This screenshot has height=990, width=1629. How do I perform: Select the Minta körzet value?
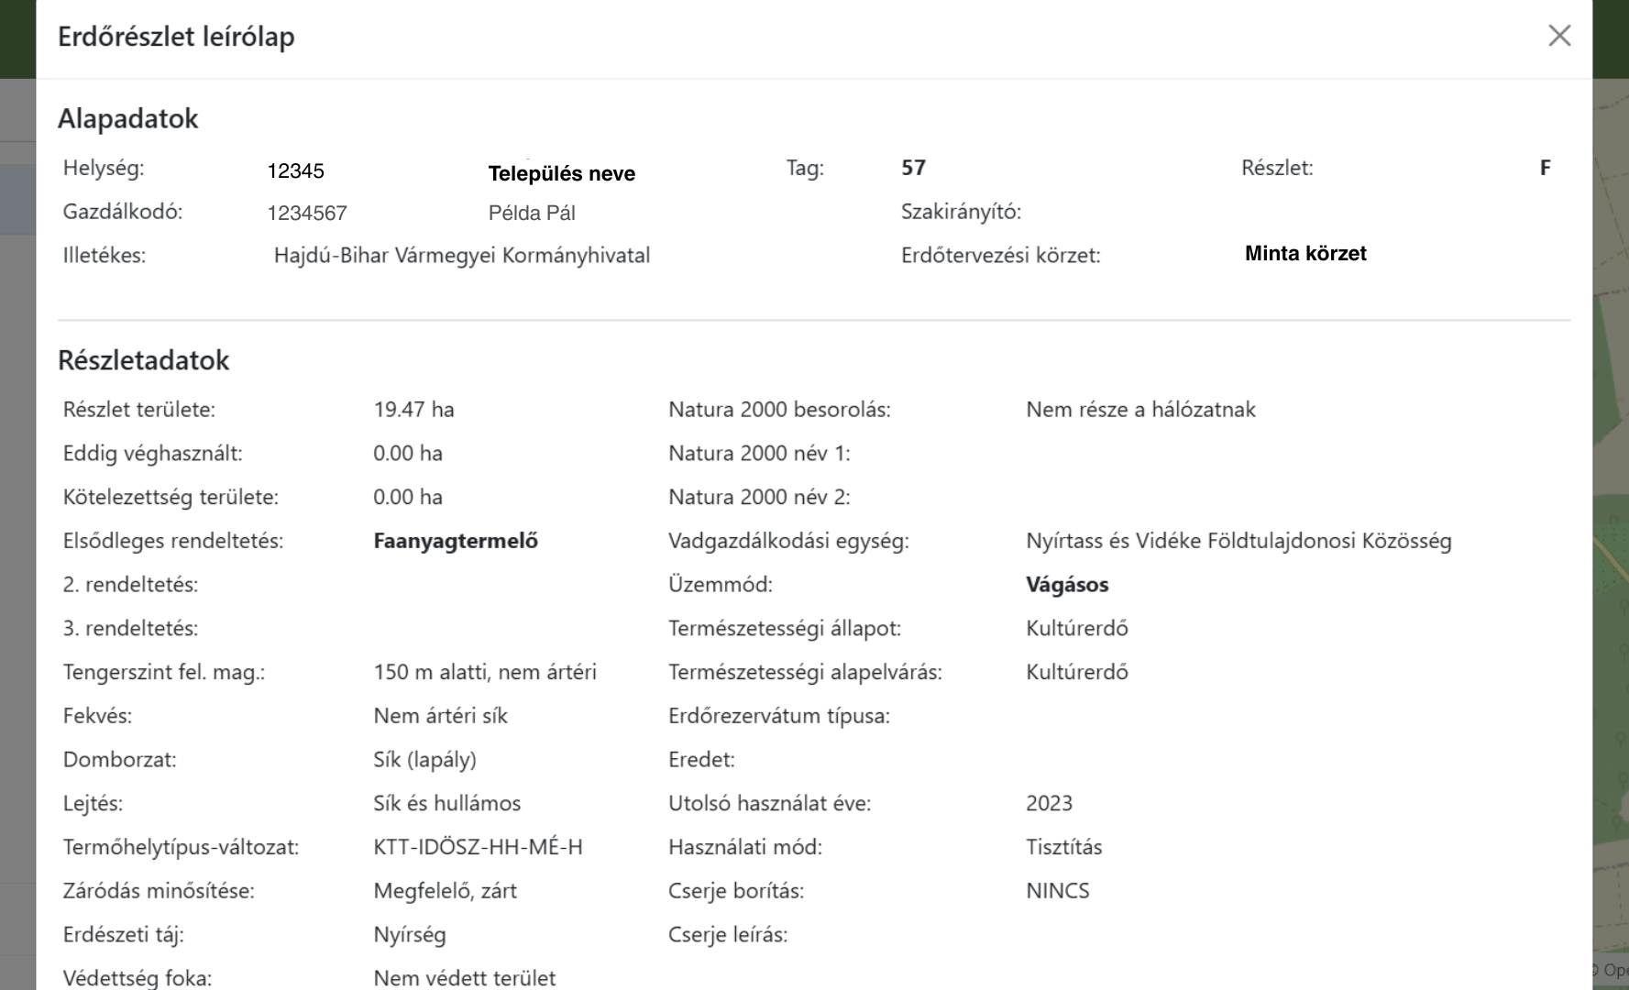1304,254
